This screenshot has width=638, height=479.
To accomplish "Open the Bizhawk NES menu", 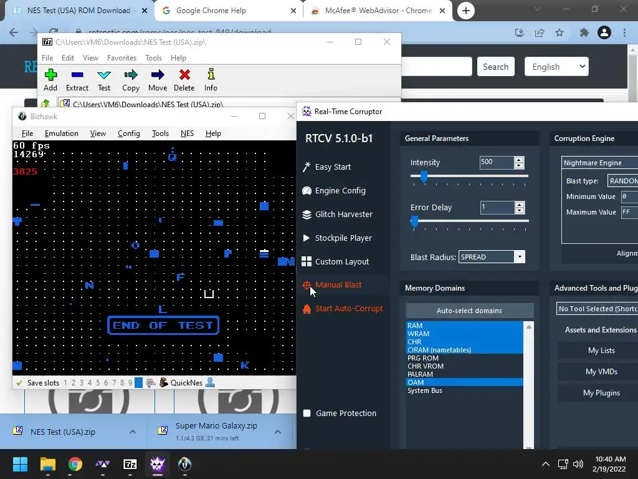I will [x=187, y=133].
